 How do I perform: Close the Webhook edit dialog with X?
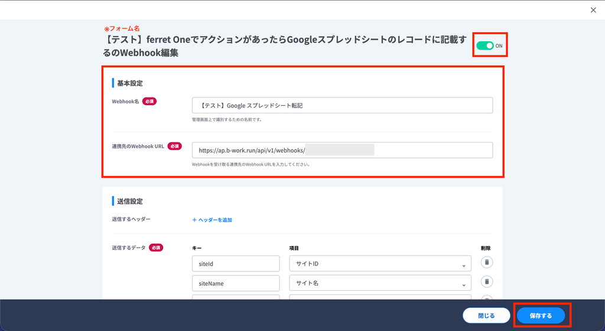593,10
